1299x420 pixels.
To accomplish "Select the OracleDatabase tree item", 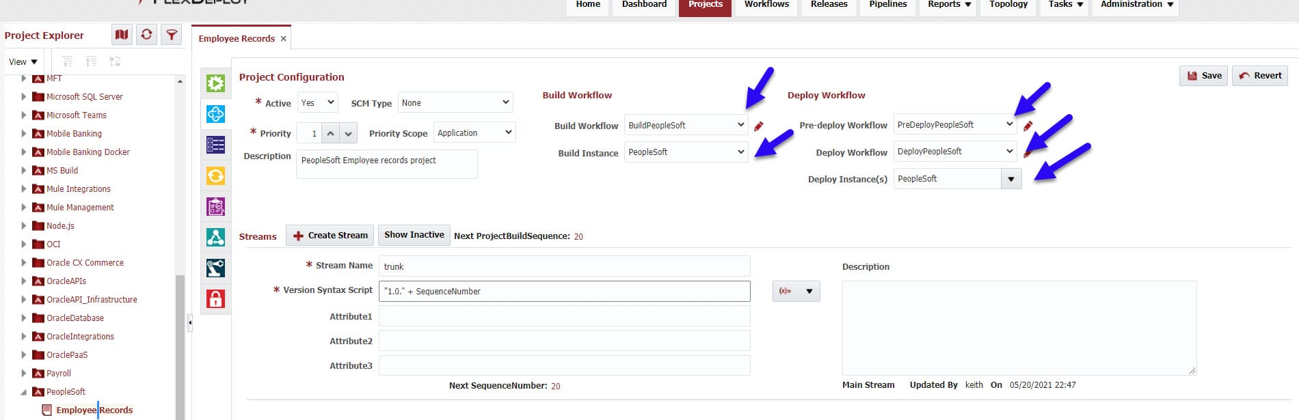I will [75, 318].
